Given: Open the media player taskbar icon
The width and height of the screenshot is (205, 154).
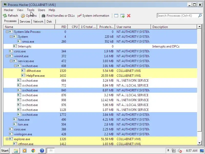Looking at the screenshot, I should (24, 151).
